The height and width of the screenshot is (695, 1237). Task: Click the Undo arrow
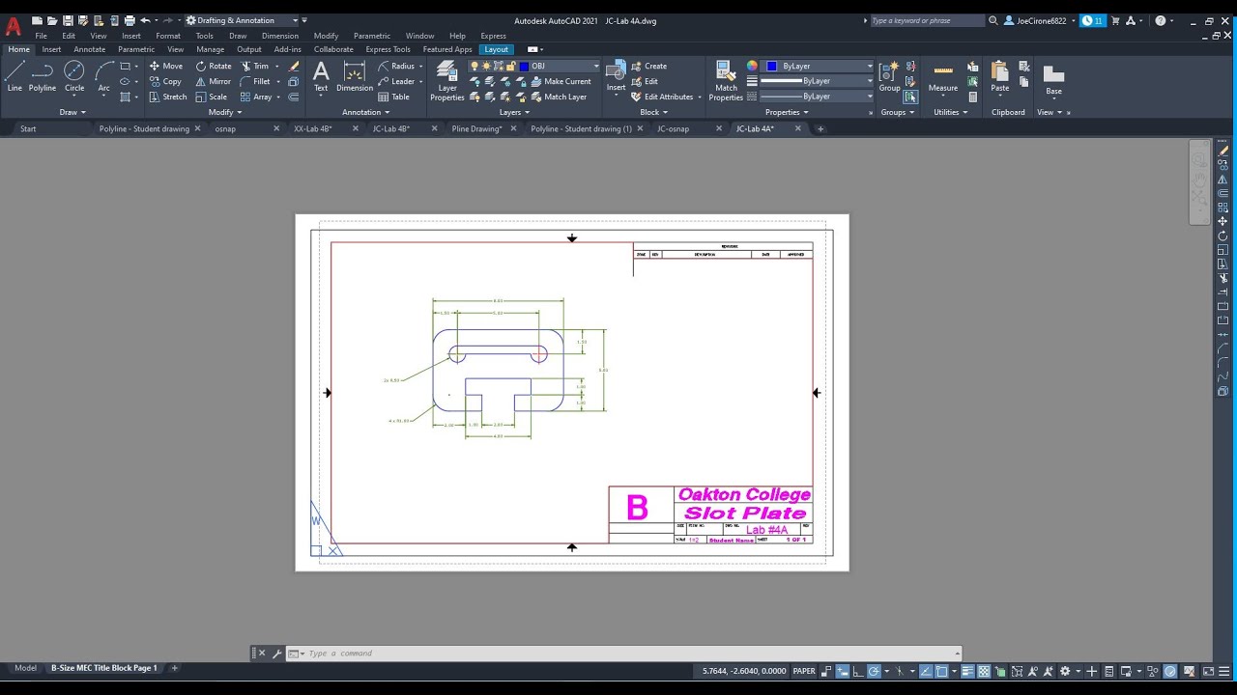point(145,20)
